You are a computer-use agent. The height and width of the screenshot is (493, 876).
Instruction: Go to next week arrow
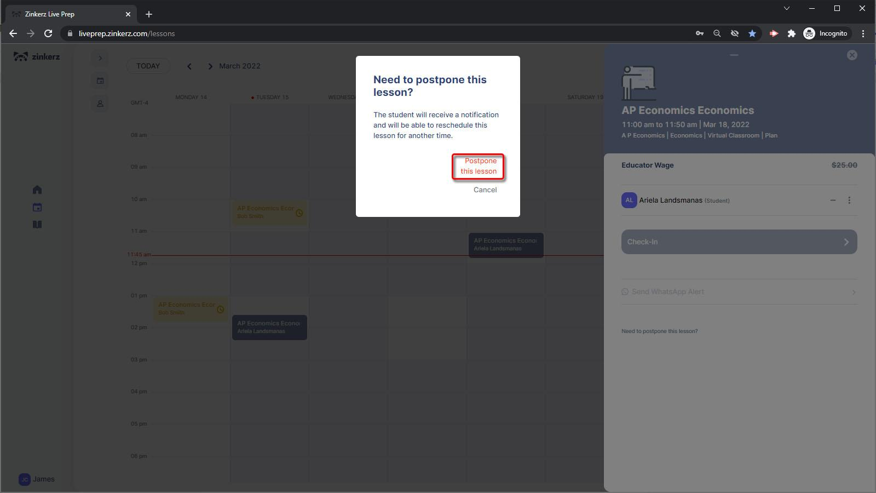tap(210, 66)
